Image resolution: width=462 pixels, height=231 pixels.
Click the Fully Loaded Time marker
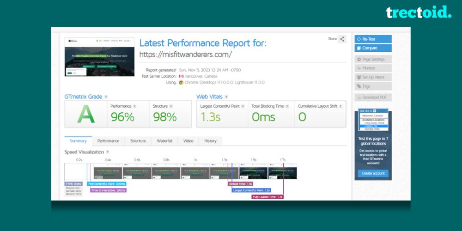point(267,197)
